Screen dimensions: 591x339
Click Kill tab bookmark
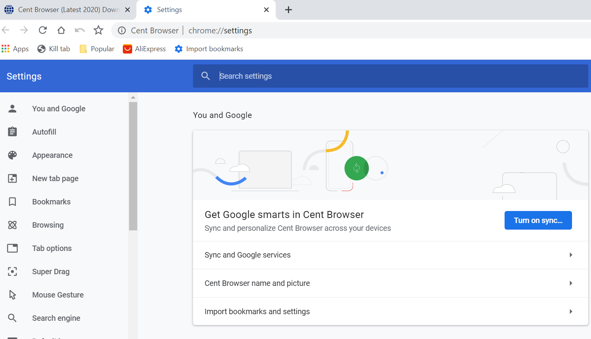(x=54, y=49)
